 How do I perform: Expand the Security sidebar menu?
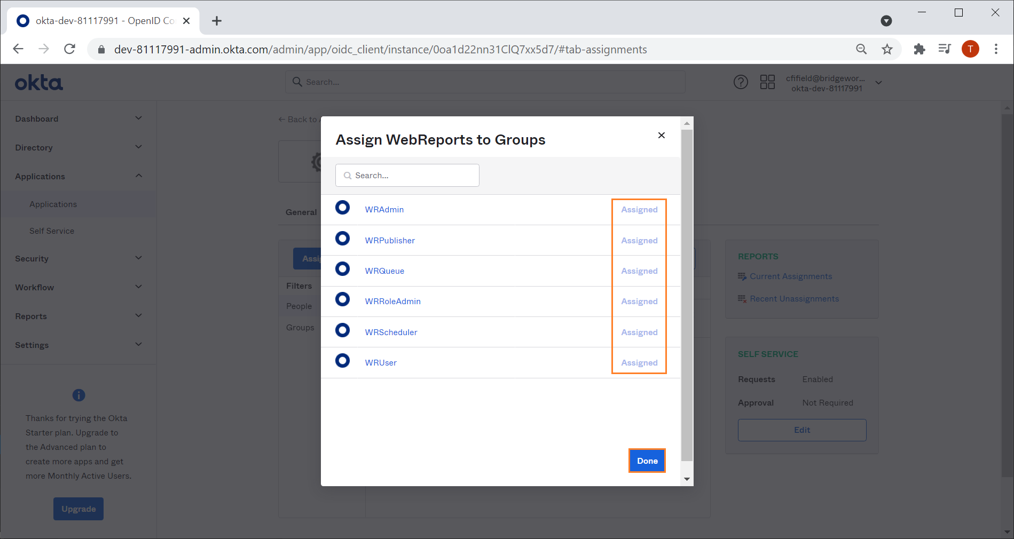coord(78,258)
